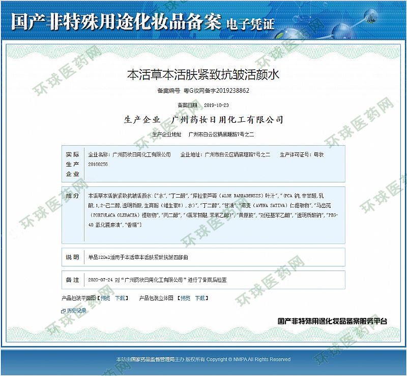Screen dimensions: 407x376
Task: Click the 电子凭证 text in the banner
Action: pyautogui.click(x=250, y=23)
